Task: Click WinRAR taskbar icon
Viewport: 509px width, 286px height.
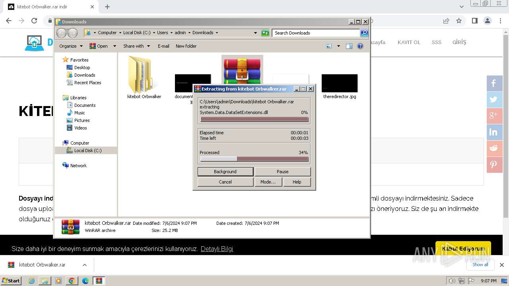Action: pos(99,281)
